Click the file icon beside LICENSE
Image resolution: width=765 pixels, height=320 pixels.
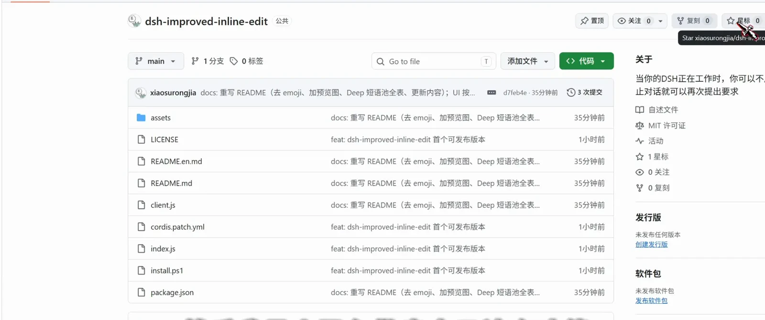[141, 139]
